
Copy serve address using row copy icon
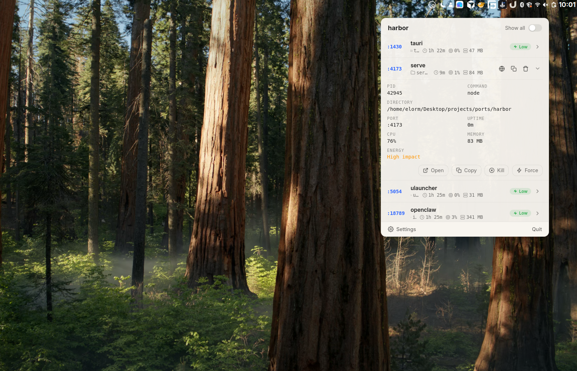point(514,69)
